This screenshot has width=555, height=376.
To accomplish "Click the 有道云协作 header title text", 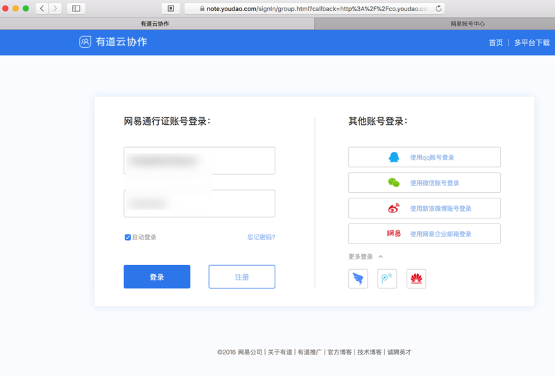I will [x=121, y=42].
